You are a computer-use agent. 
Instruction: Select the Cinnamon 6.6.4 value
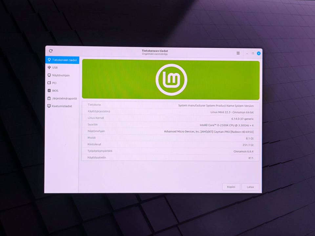coord(243,151)
